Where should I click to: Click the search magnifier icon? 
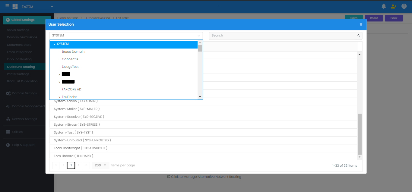359,36
